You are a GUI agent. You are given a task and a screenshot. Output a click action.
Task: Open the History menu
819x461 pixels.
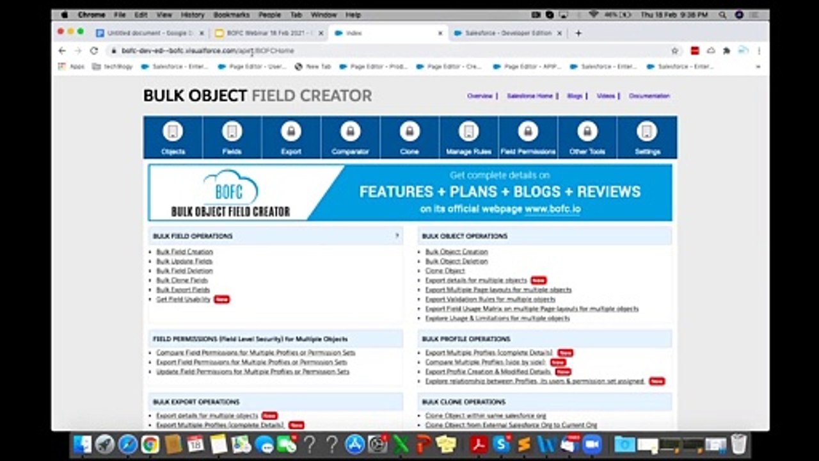tap(192, 15)
